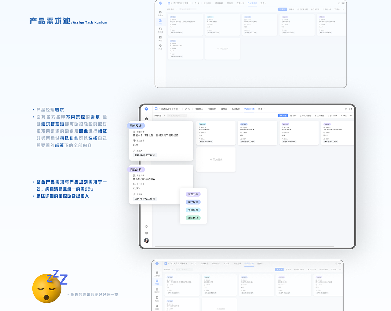Open the help question-mark icon in sidebar
Image resolution: width=391 pixels, height=311 pixels.
(x=146, y=233)
